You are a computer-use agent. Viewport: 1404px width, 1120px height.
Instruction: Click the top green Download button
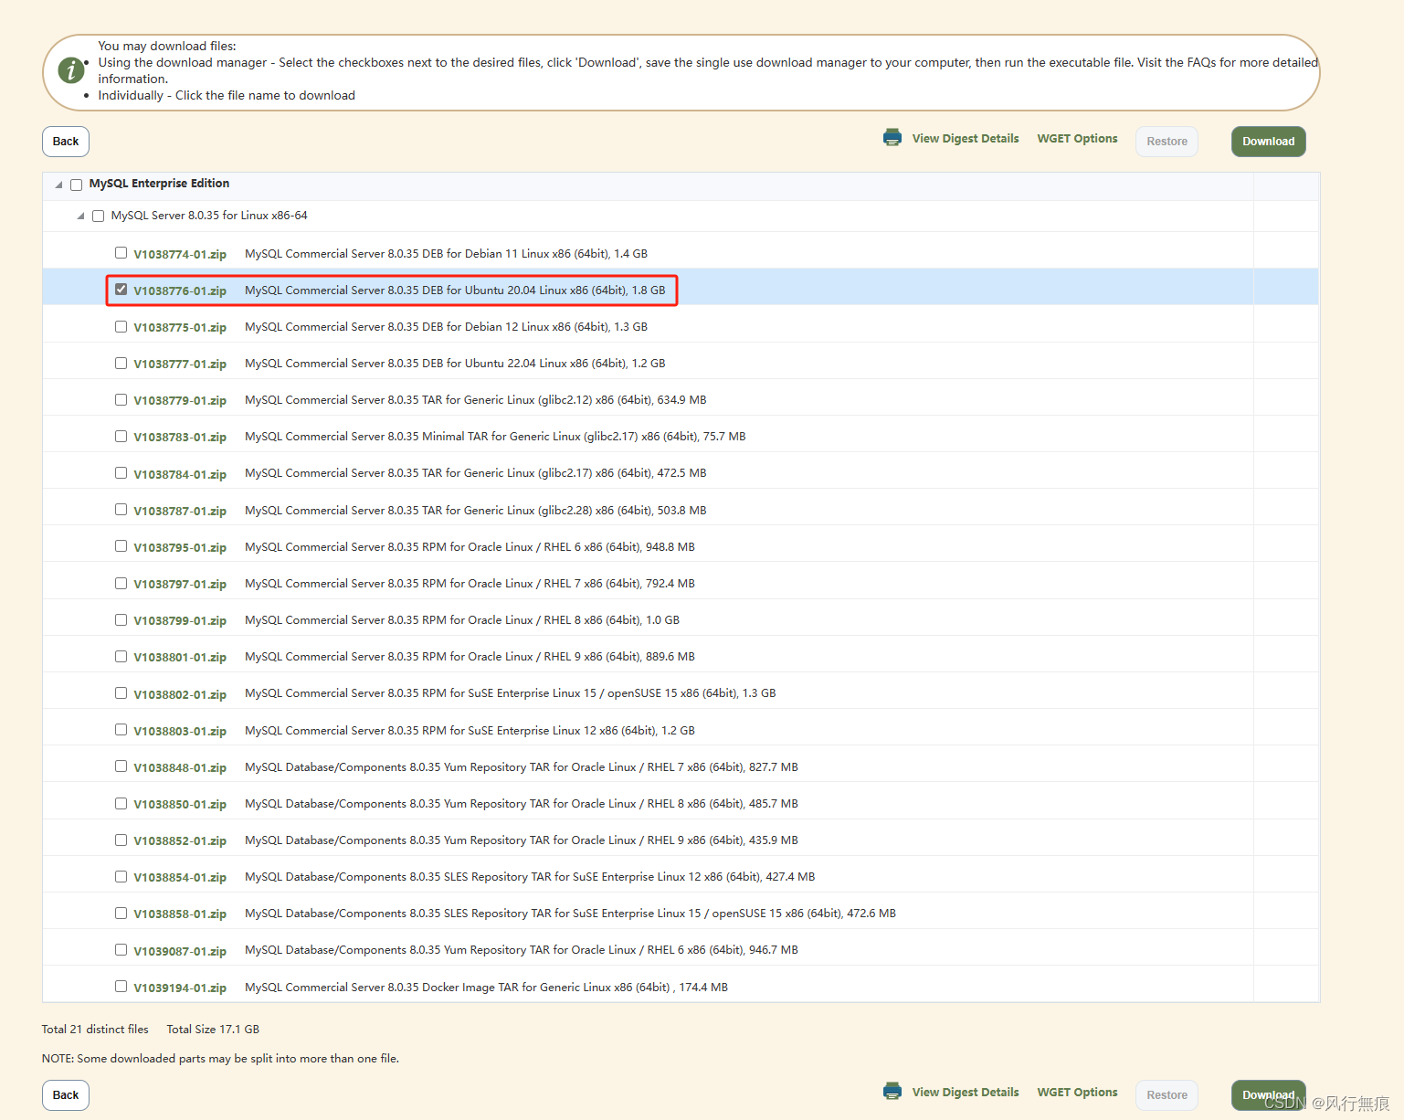coord(1269,142)
